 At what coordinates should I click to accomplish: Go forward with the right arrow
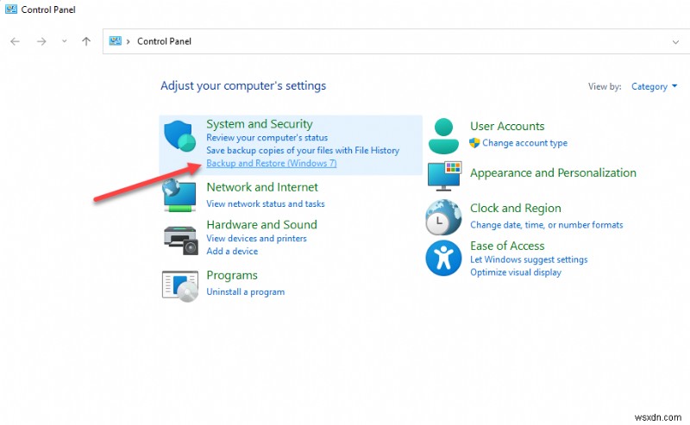coord(41,41)
